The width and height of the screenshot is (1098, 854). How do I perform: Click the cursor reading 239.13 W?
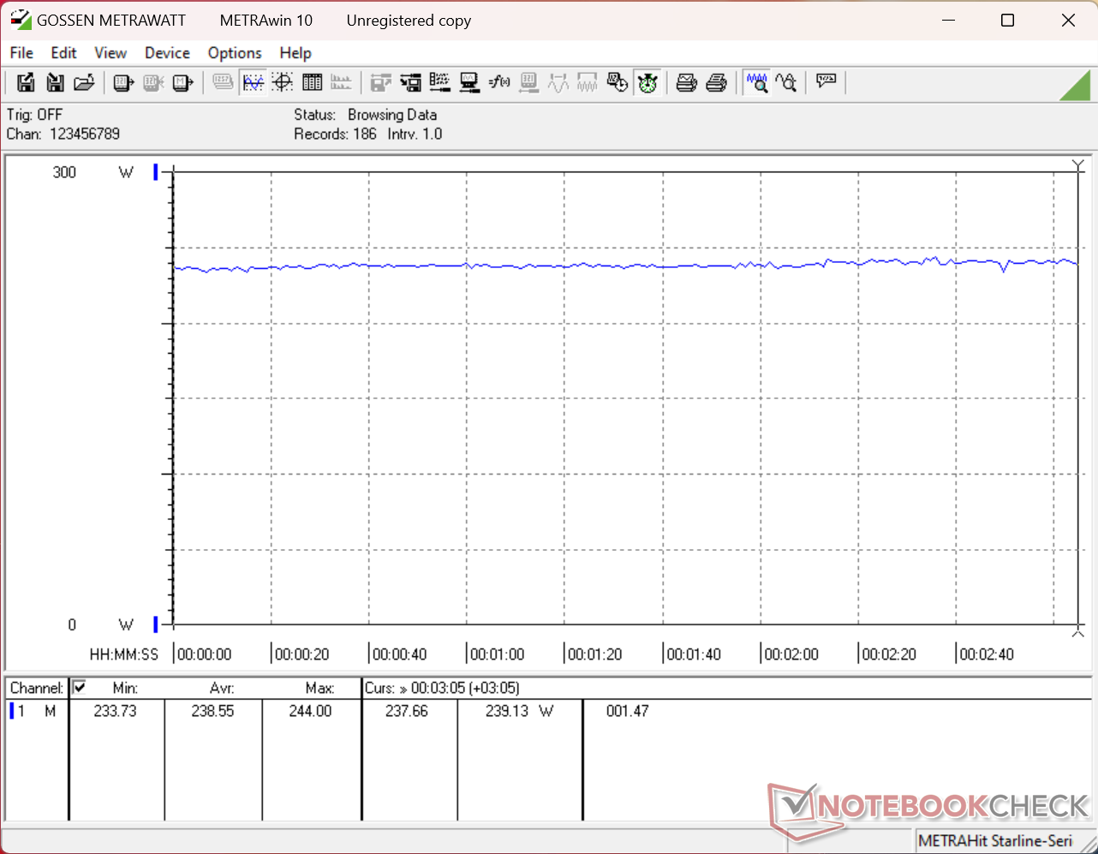pyautogui.click(x=519, y=711)
